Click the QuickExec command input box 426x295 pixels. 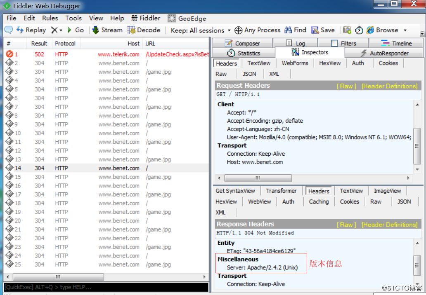pyautogui.click(x=106, y=287)
